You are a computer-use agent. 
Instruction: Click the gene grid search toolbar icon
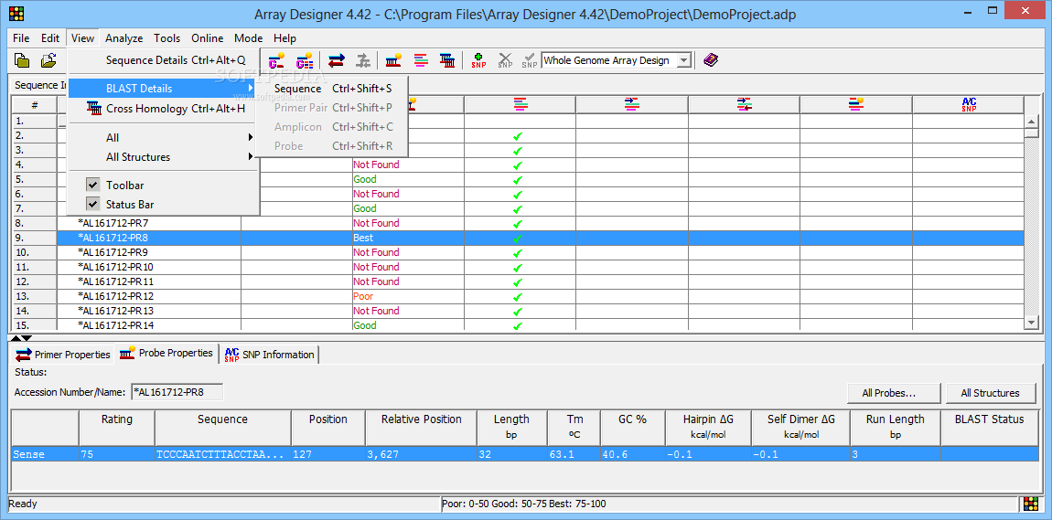[306, 60]
